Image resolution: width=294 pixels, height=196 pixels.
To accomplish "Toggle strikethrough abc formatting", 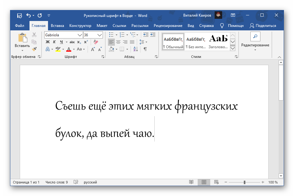I will point(72,42).
